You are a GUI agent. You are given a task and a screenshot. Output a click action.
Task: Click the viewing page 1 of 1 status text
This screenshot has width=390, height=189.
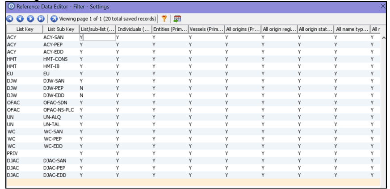(108, 19)
